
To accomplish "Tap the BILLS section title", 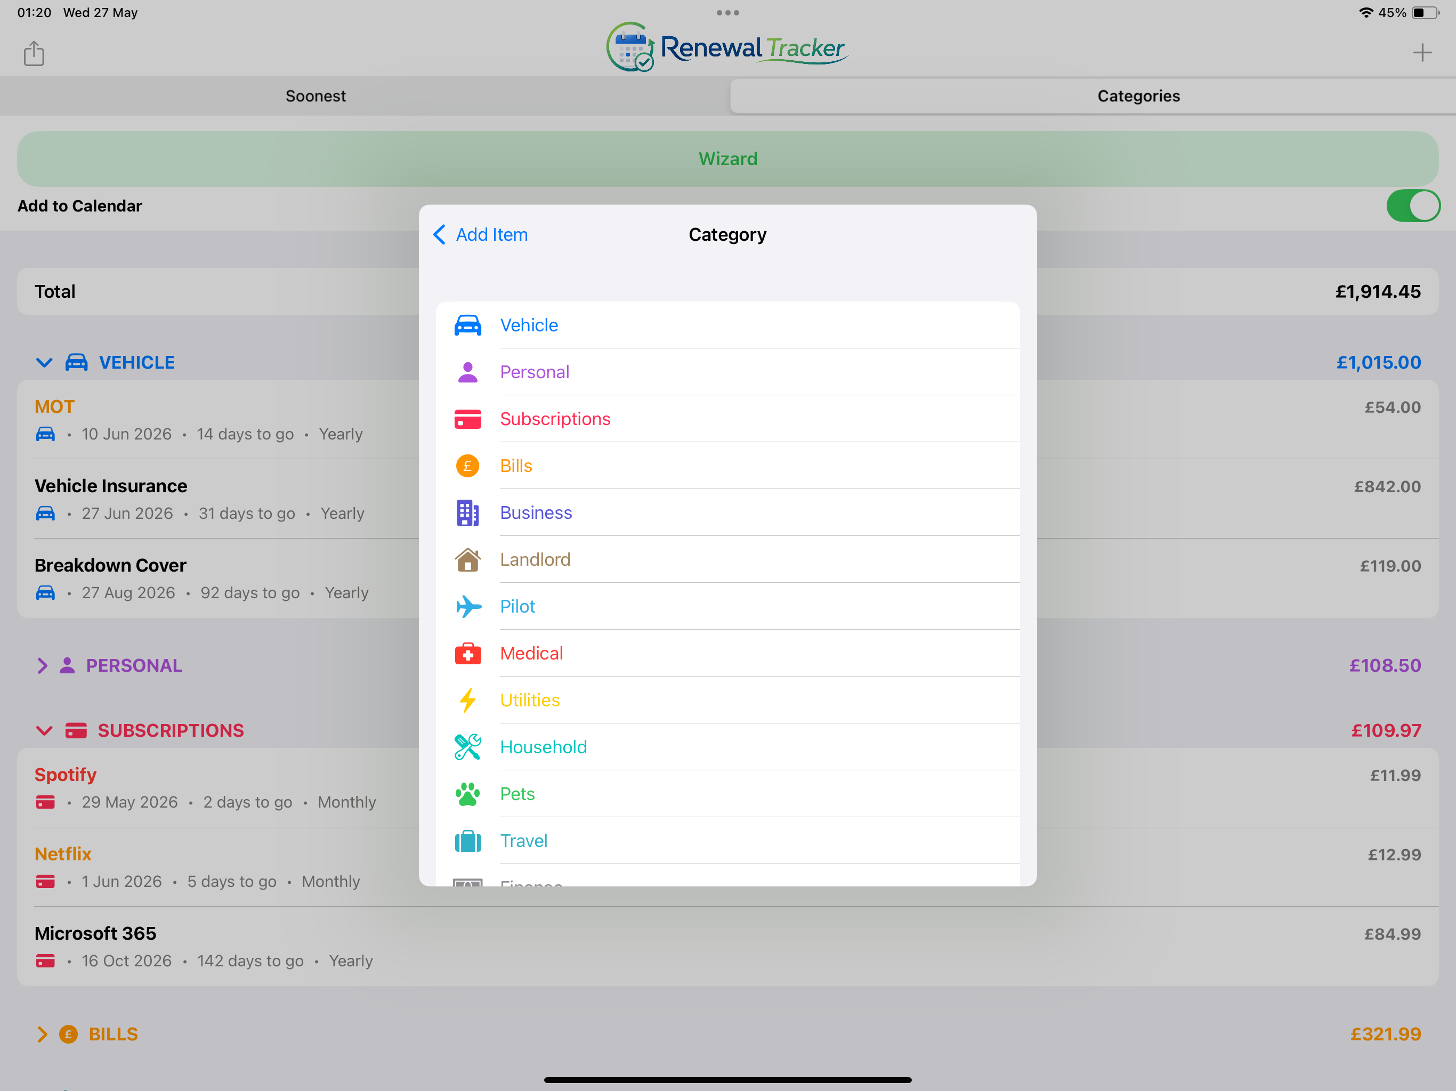I will (x=113, y=1035).
